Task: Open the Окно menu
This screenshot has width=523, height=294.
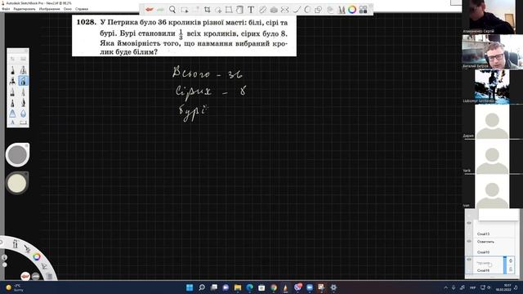Action: coord(67,9)
